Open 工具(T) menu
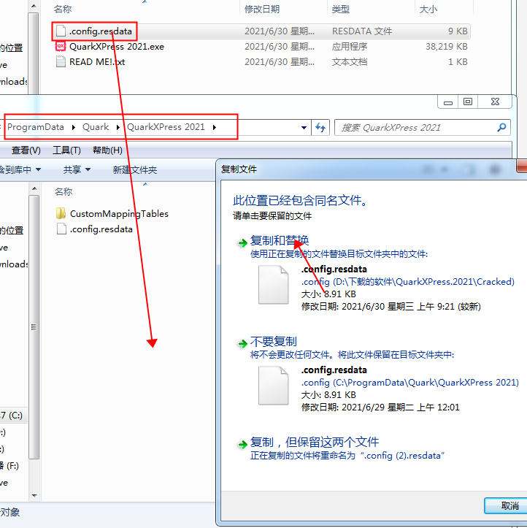The image size is (527, 528). [66, 150]
